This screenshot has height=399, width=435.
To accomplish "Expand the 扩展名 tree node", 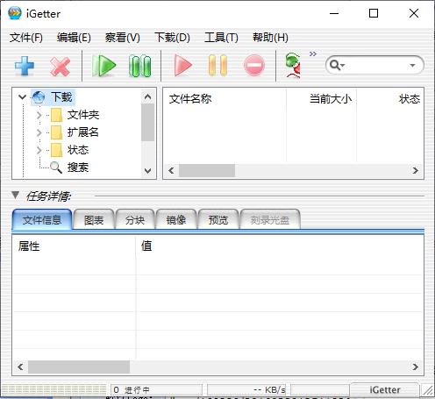I will (x=39, y=132).
